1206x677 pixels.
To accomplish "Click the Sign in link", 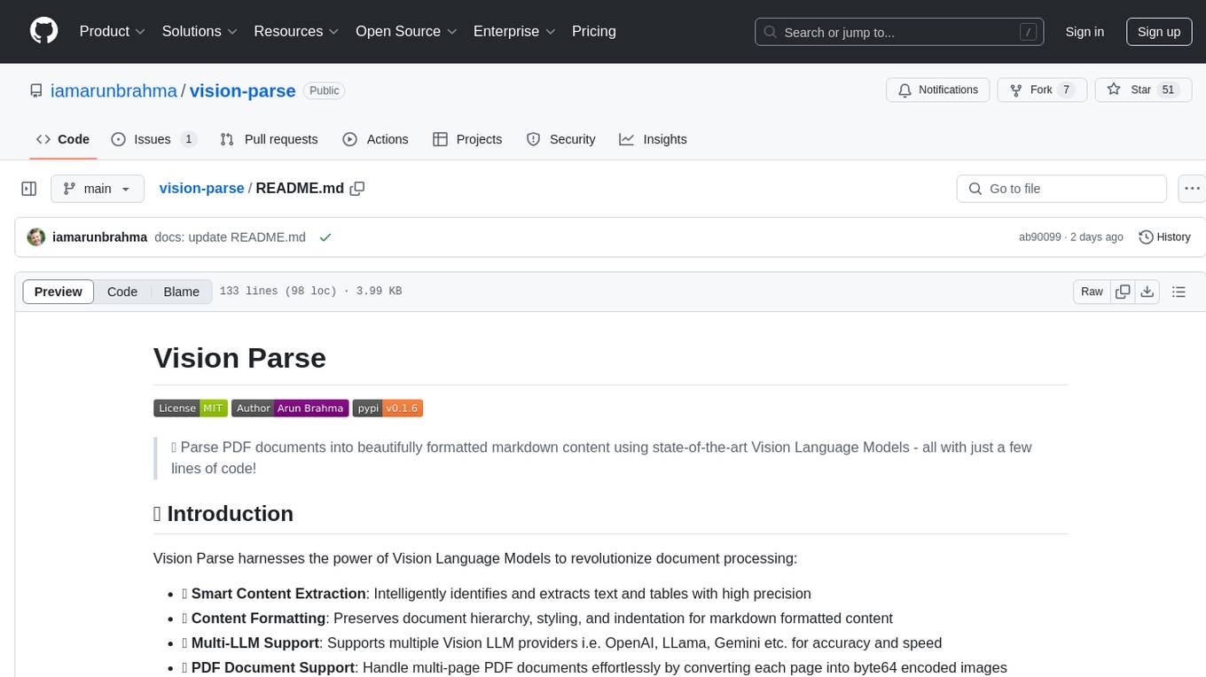I will (1085, 32).
